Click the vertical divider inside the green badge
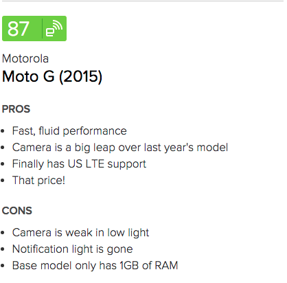This screenshot has width=287, height=283. point(42,29)
